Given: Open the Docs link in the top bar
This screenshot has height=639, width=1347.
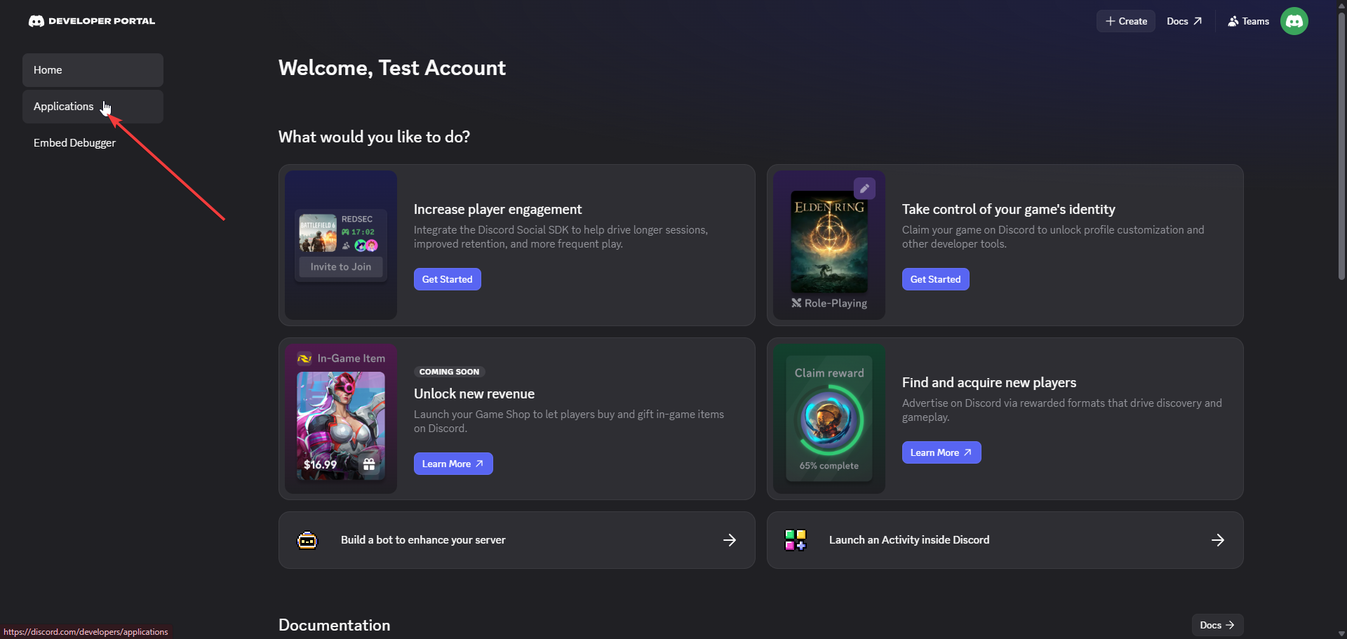Looking at the screenshot, I should [x=1184, y=21].
